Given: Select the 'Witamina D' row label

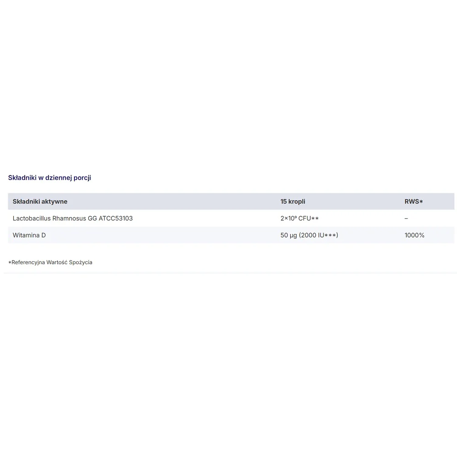Looking at the screenshot, I should click(x=29, y=235).
